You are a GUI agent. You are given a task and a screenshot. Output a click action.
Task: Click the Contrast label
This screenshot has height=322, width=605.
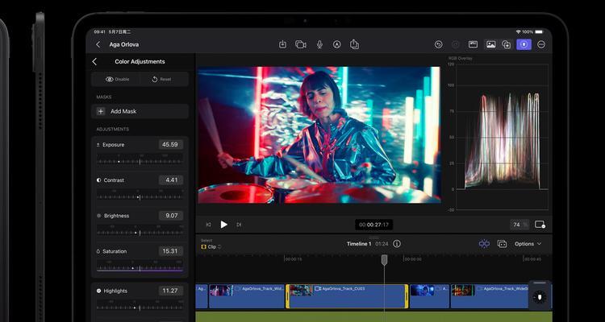tap(114, 180)
